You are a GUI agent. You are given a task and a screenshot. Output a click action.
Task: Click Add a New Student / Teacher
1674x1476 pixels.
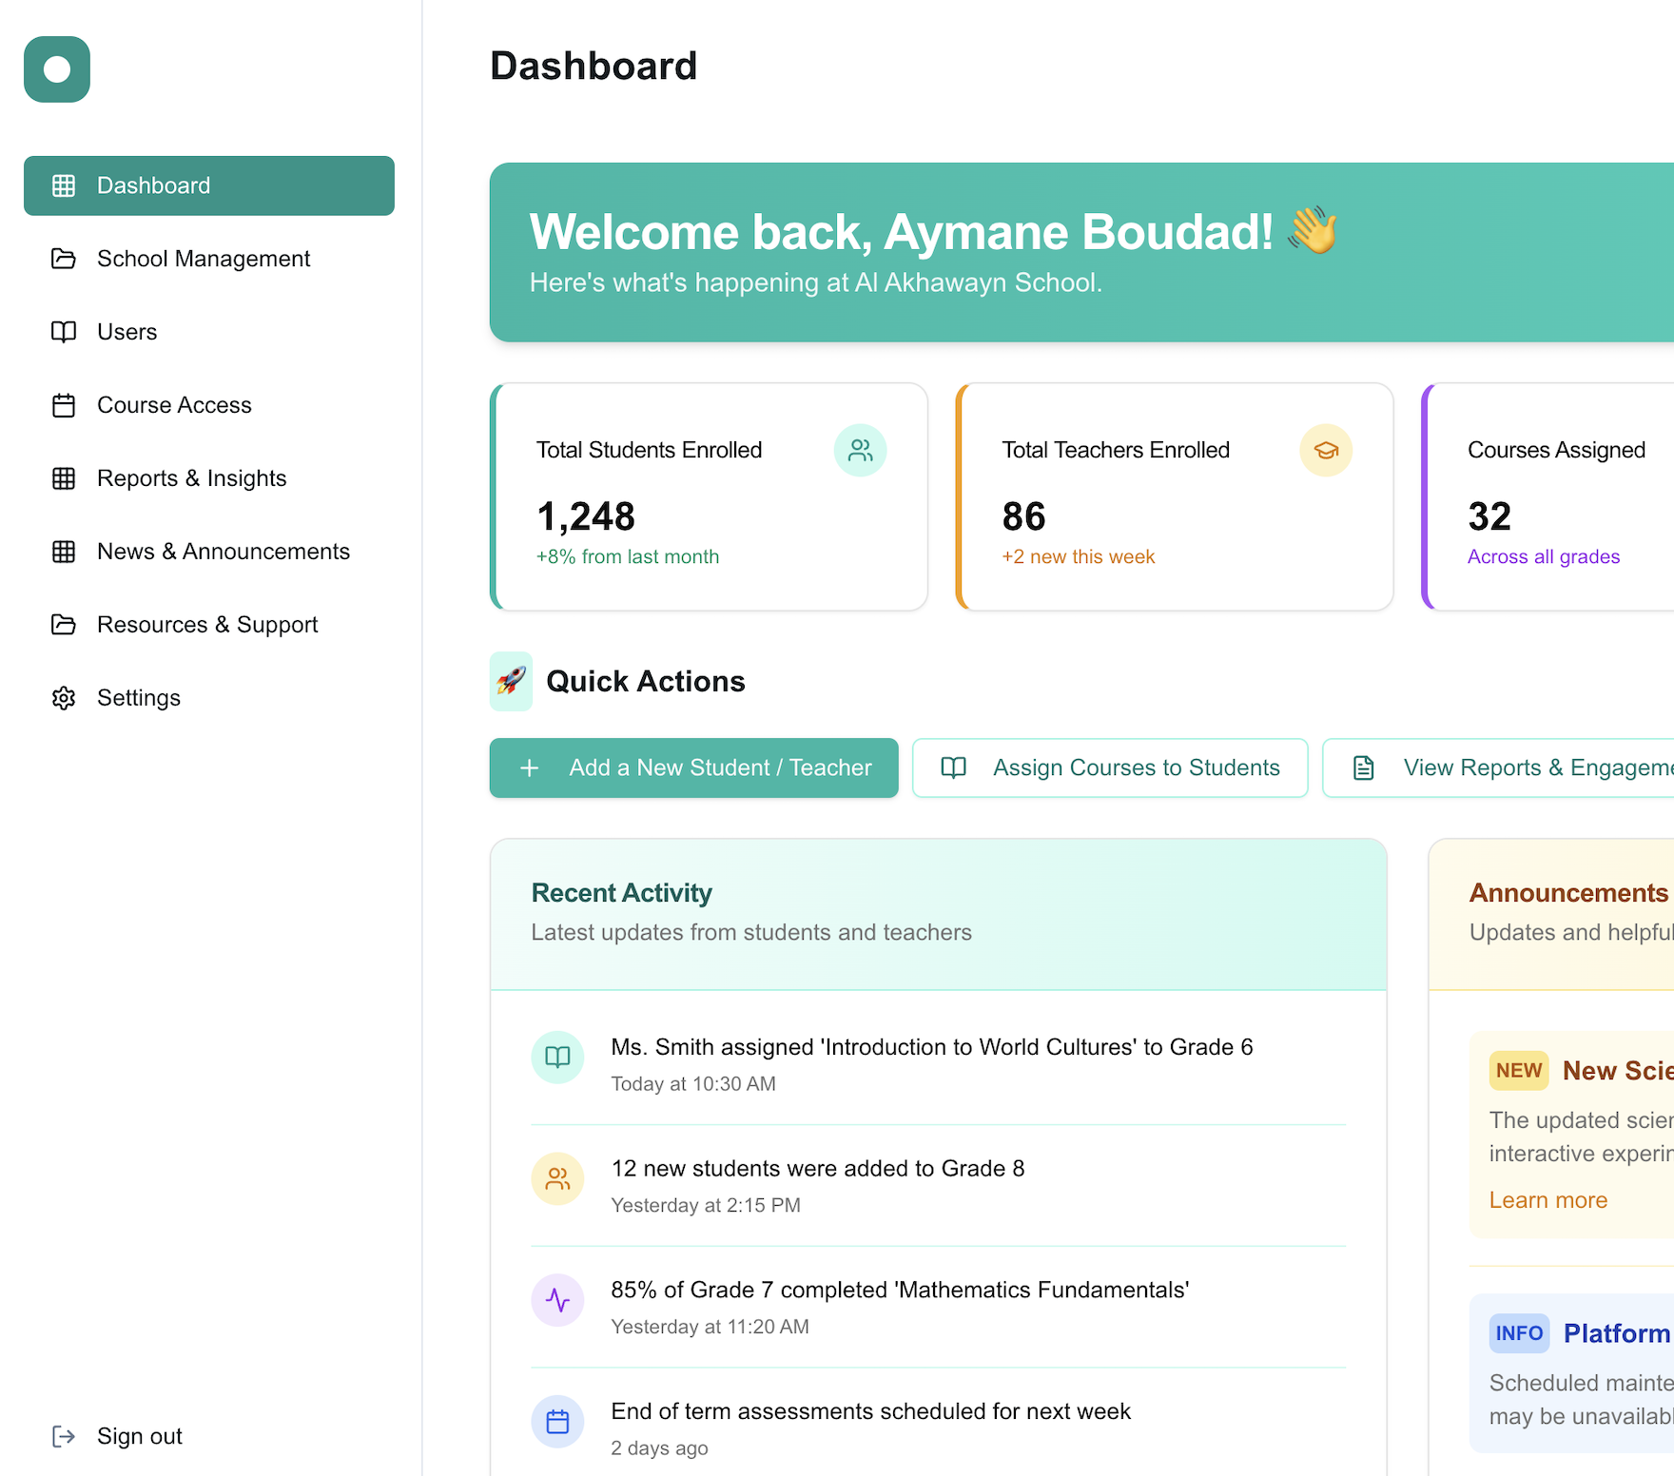pos(693,767)
